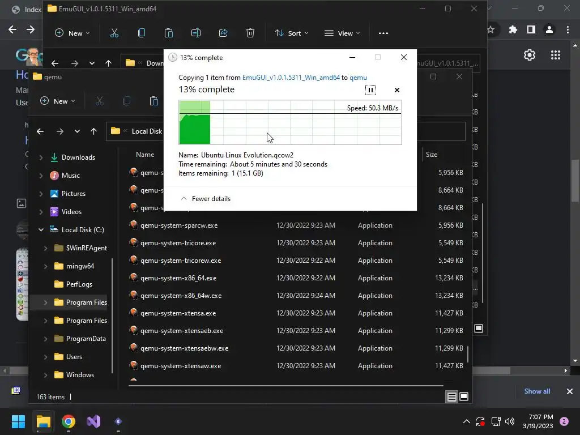
Task: Expand the Downloads tree item
Action: coord(41,157)
